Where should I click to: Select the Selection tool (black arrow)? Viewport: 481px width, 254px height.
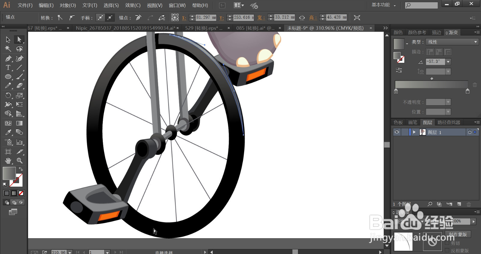click(8, 39)
